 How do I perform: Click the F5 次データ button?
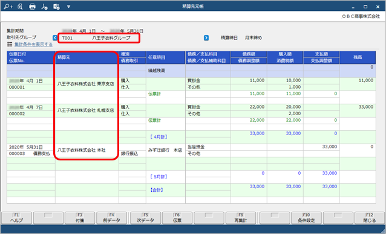[145, 218]
